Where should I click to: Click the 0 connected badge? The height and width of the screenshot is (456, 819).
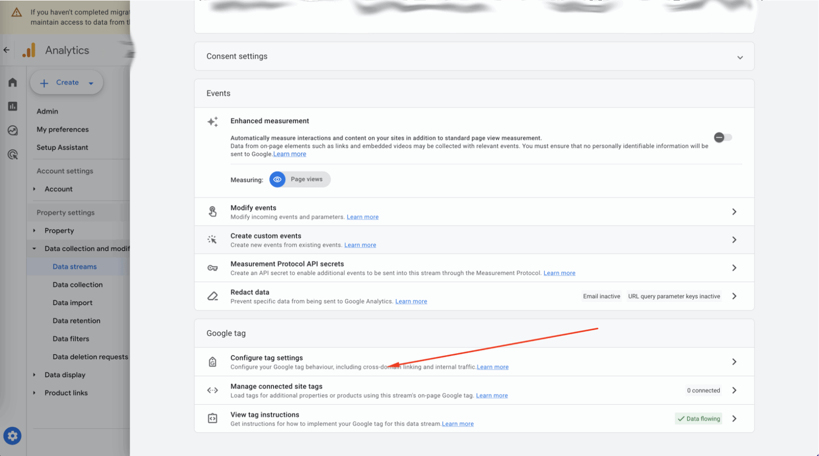coord(703,390)
